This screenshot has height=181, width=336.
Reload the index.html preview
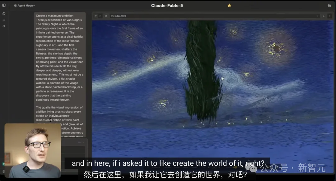[106, 16]
